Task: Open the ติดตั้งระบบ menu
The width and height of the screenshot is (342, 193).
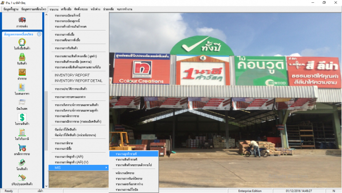Action: (81, 9)
